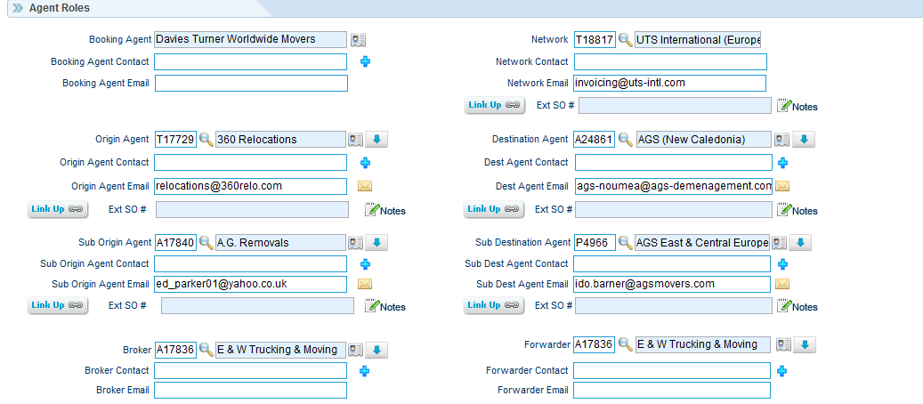Viewport: 923px width, 404px height.
Task: Click Destination Agent code field A24861
Action: (595, 140)
